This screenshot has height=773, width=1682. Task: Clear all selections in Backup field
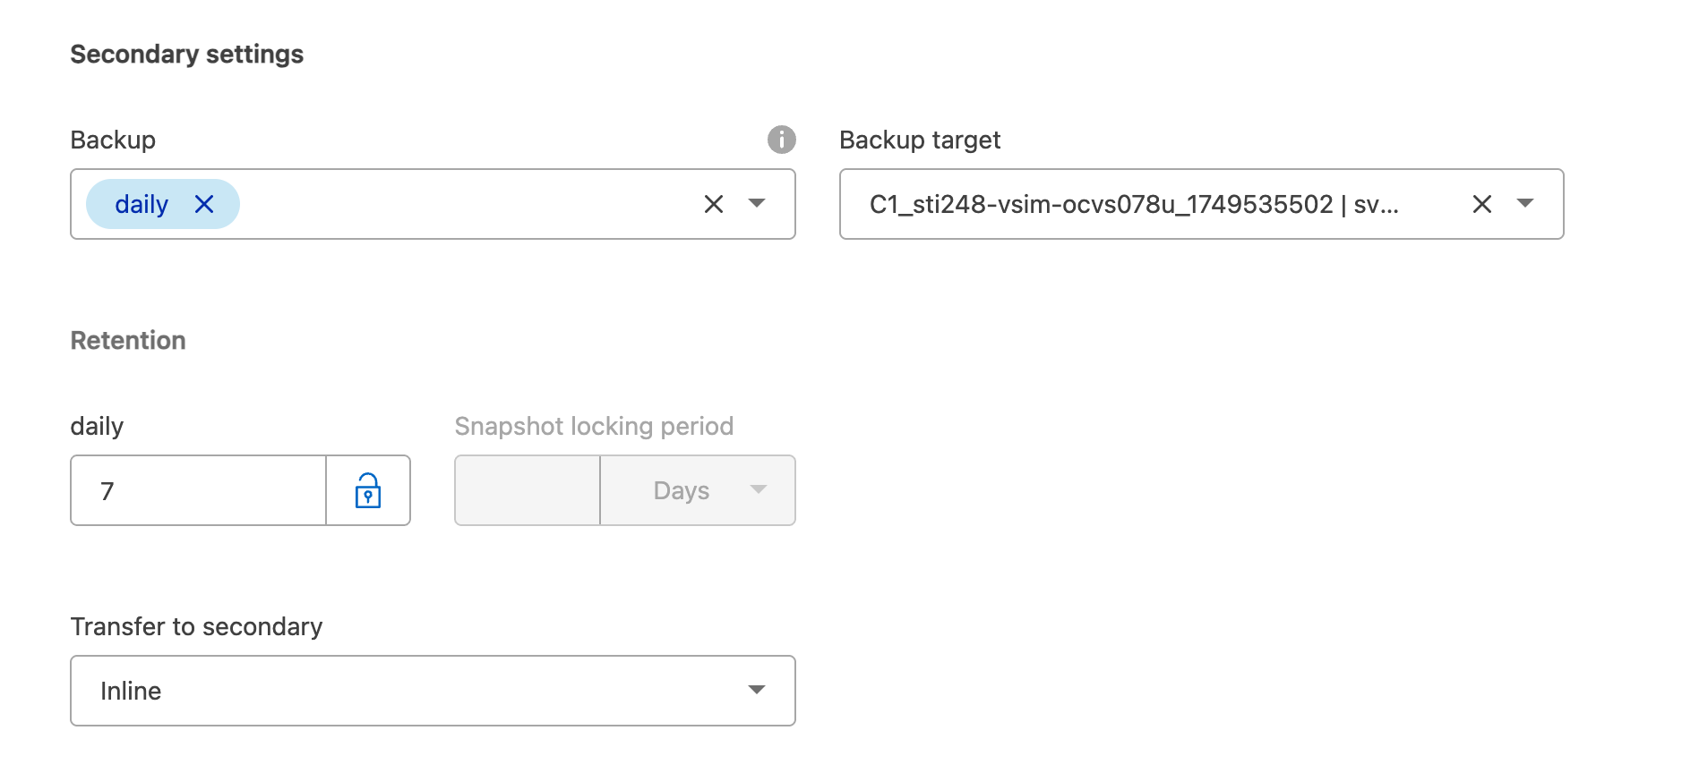click(x=713, y=205)
